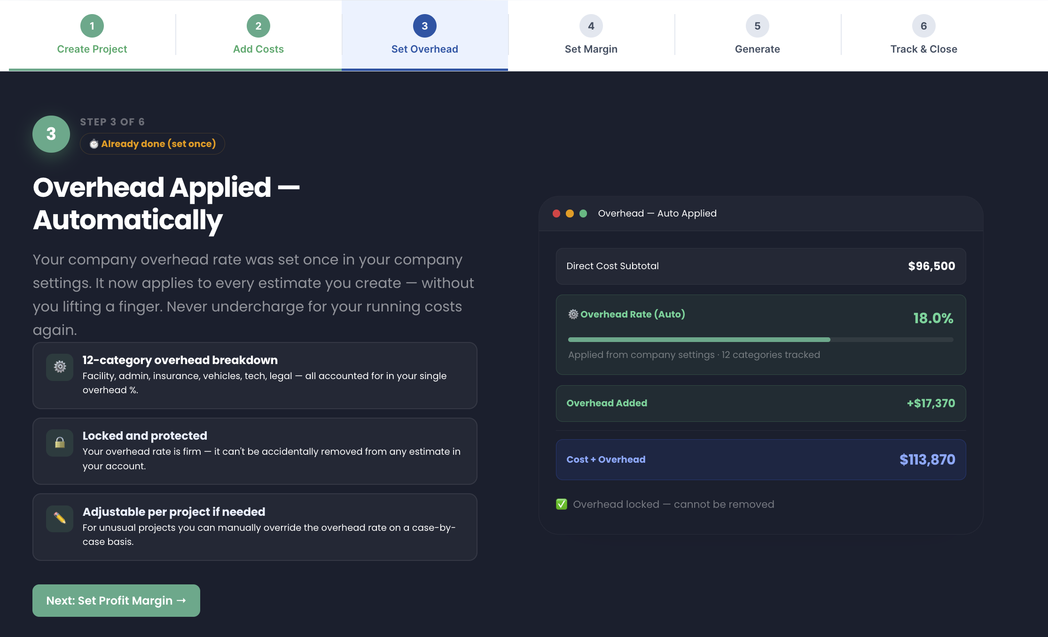Jump to the Track & Close step tab
The height and width of the screenshot is (637, 1048).
tap(924, 36)
